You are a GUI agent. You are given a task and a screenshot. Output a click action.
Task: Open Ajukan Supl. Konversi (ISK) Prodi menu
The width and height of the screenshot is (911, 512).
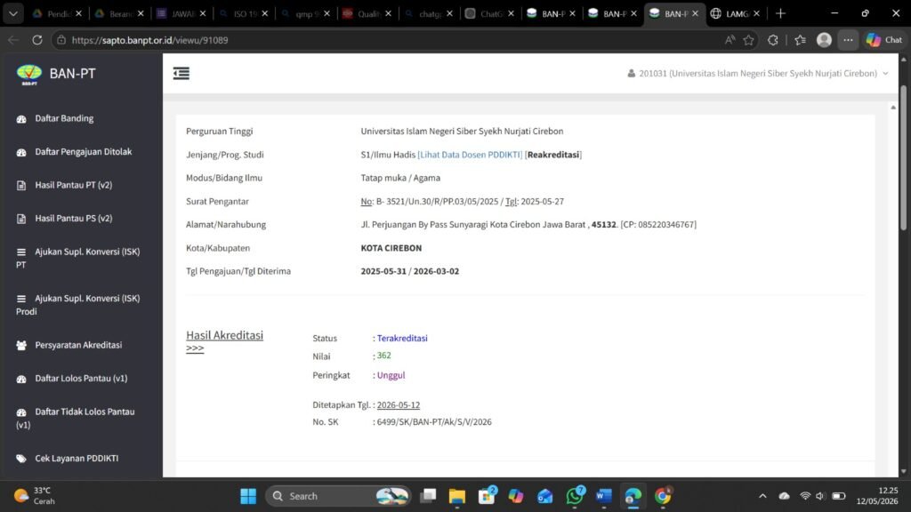click(78, 305)
